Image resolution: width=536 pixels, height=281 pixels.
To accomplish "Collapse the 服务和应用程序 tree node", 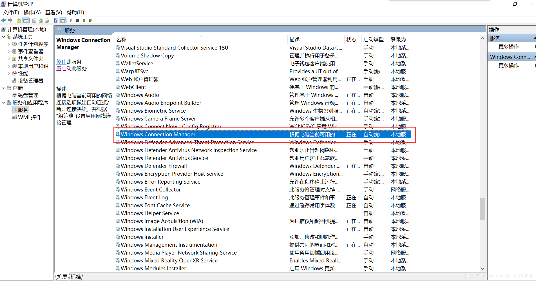I will click(x=3, y=102).
